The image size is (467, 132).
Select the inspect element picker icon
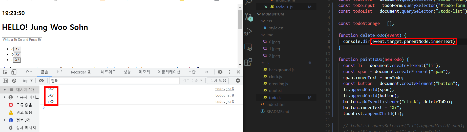(5, 72)
